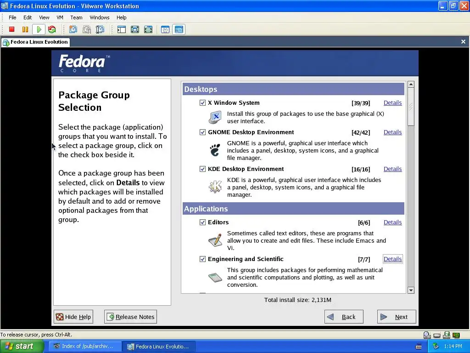Click the Windows start button
The image size is (470, 353).
coord(22,347)
